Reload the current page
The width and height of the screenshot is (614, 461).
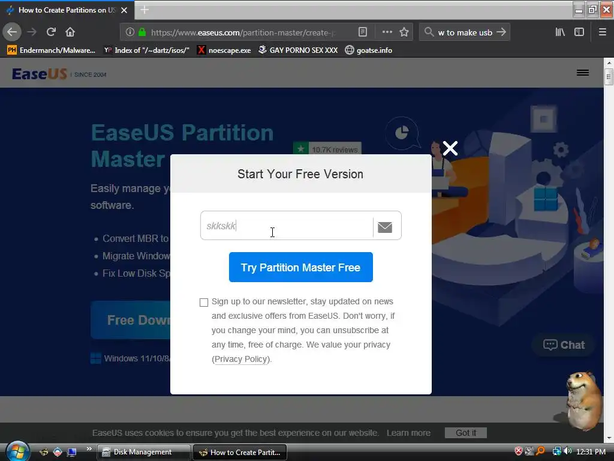coord(51,32)
